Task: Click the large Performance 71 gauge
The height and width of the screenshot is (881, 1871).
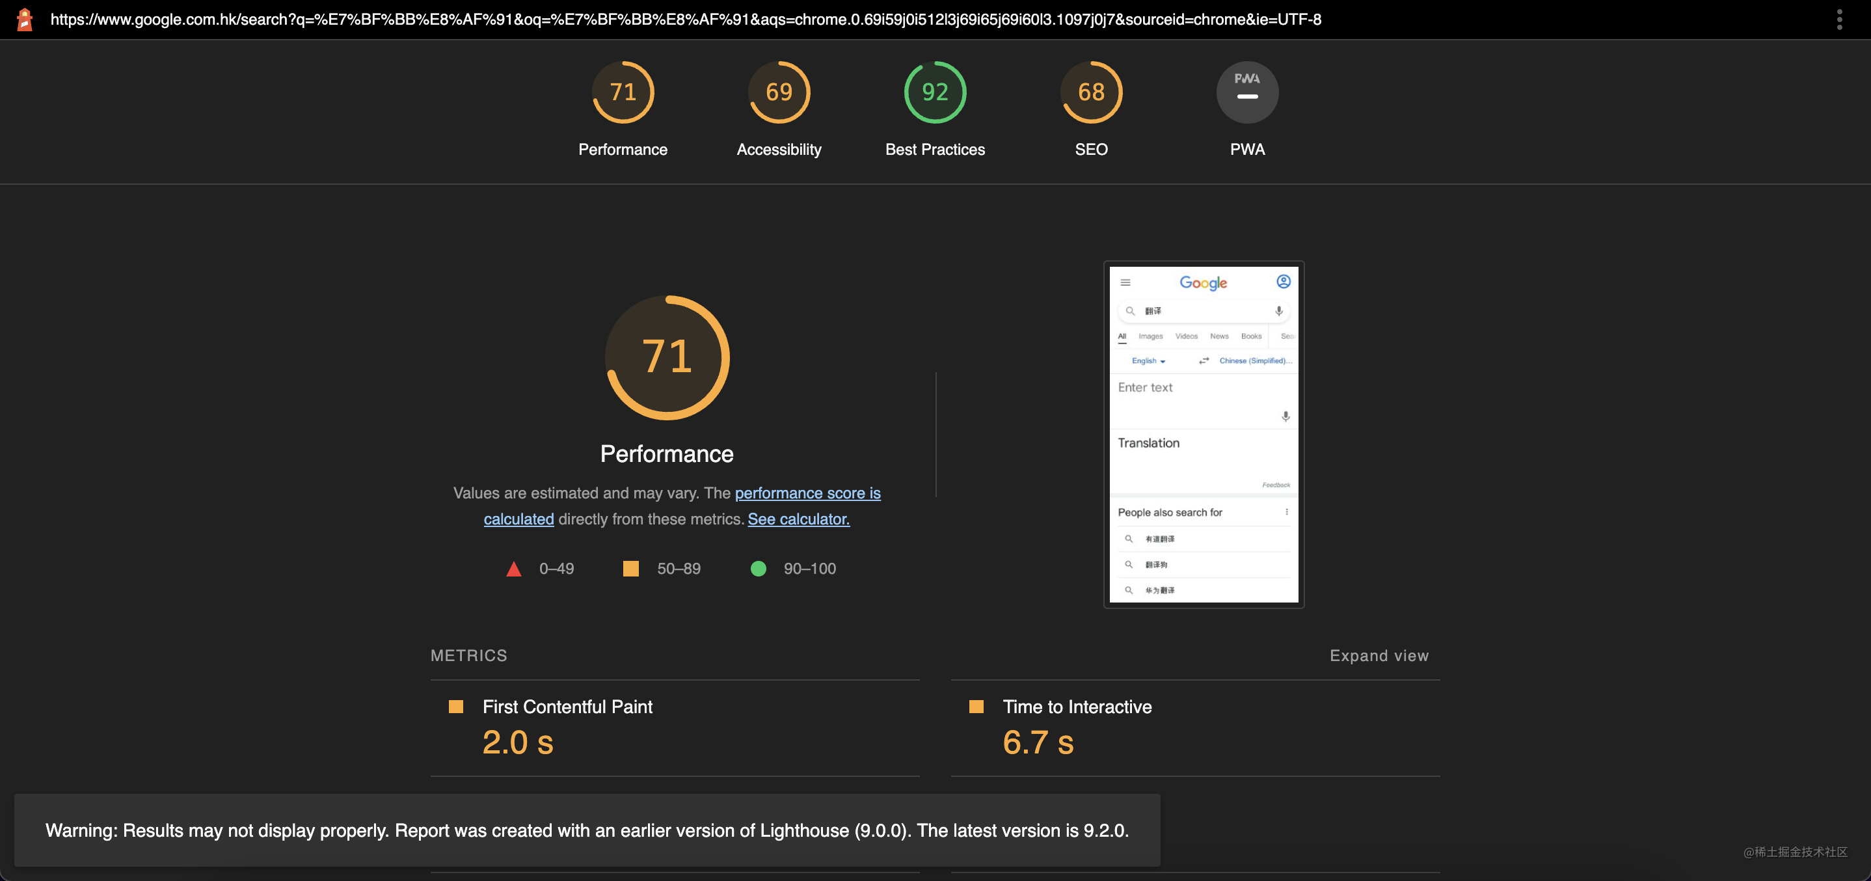Action: tap(667, 357)
